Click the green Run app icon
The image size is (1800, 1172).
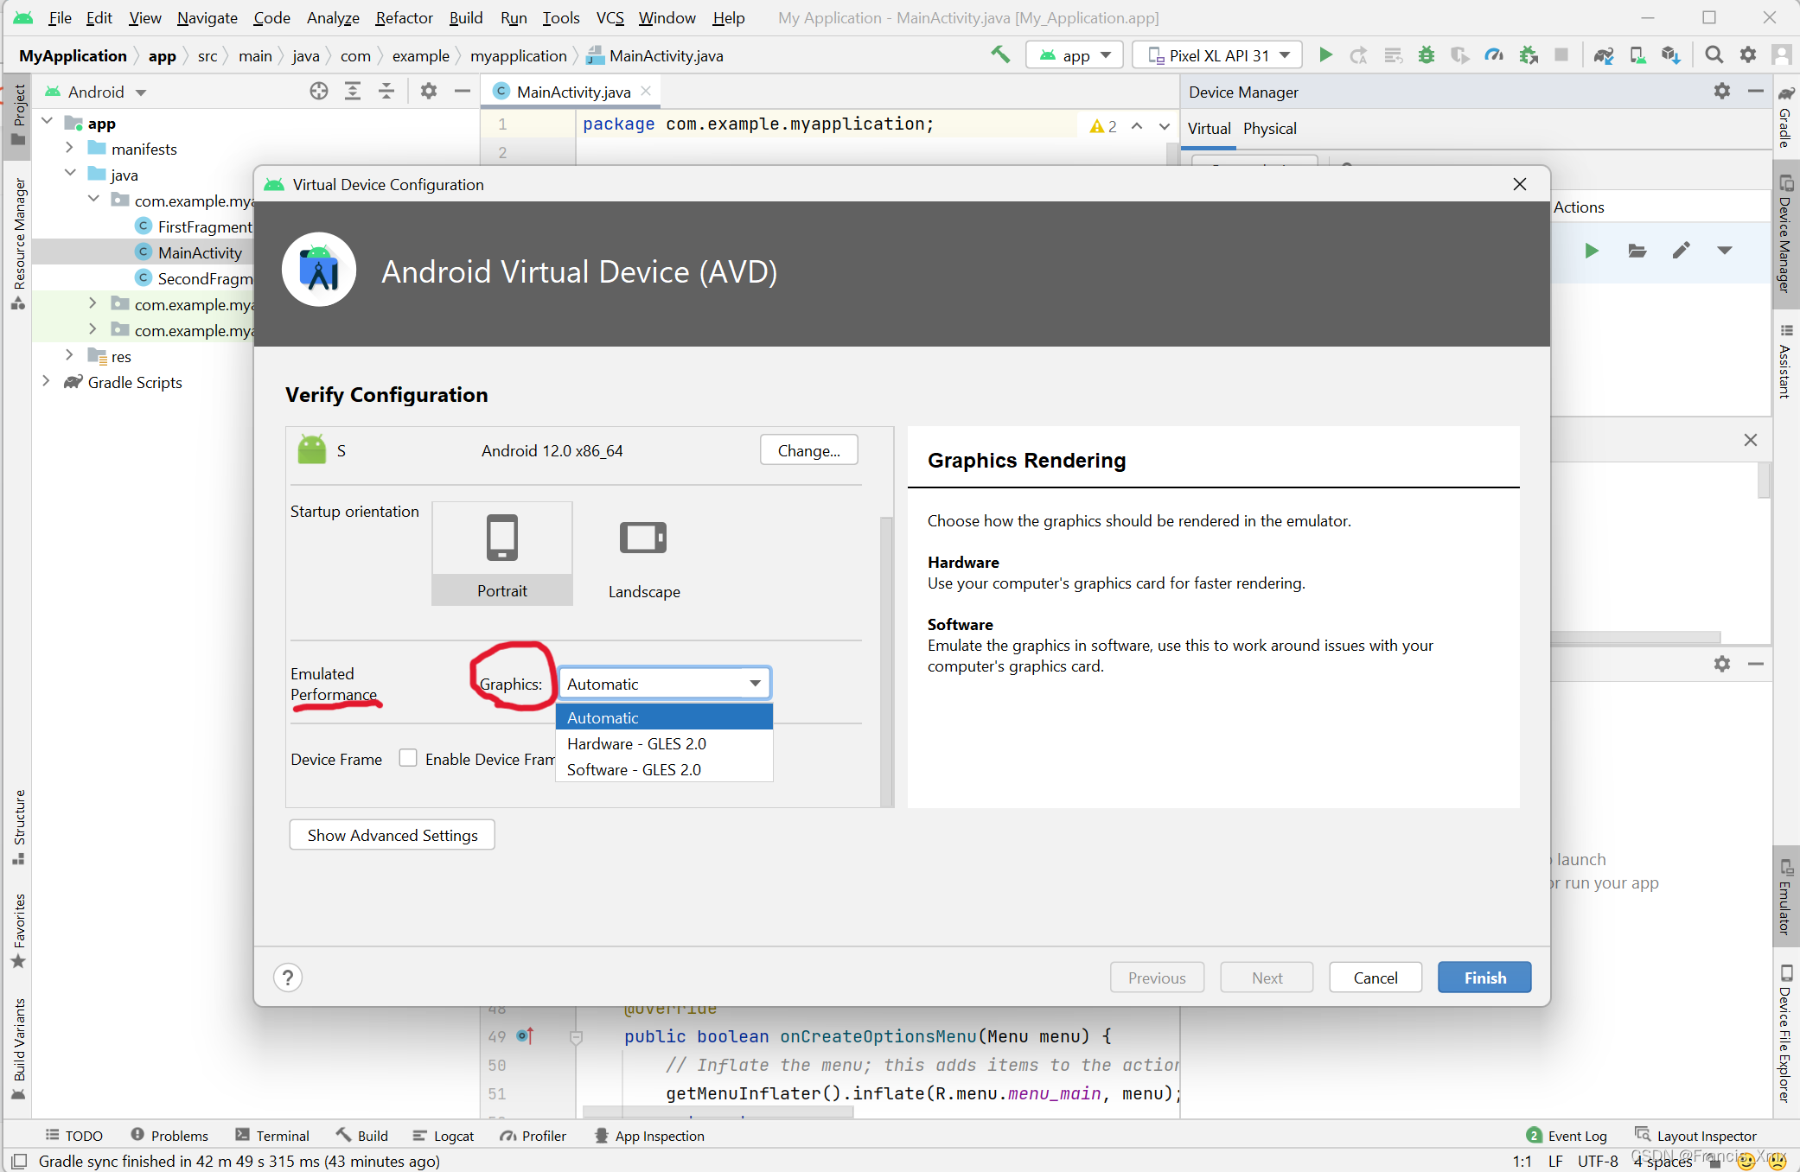point(1325,55)
